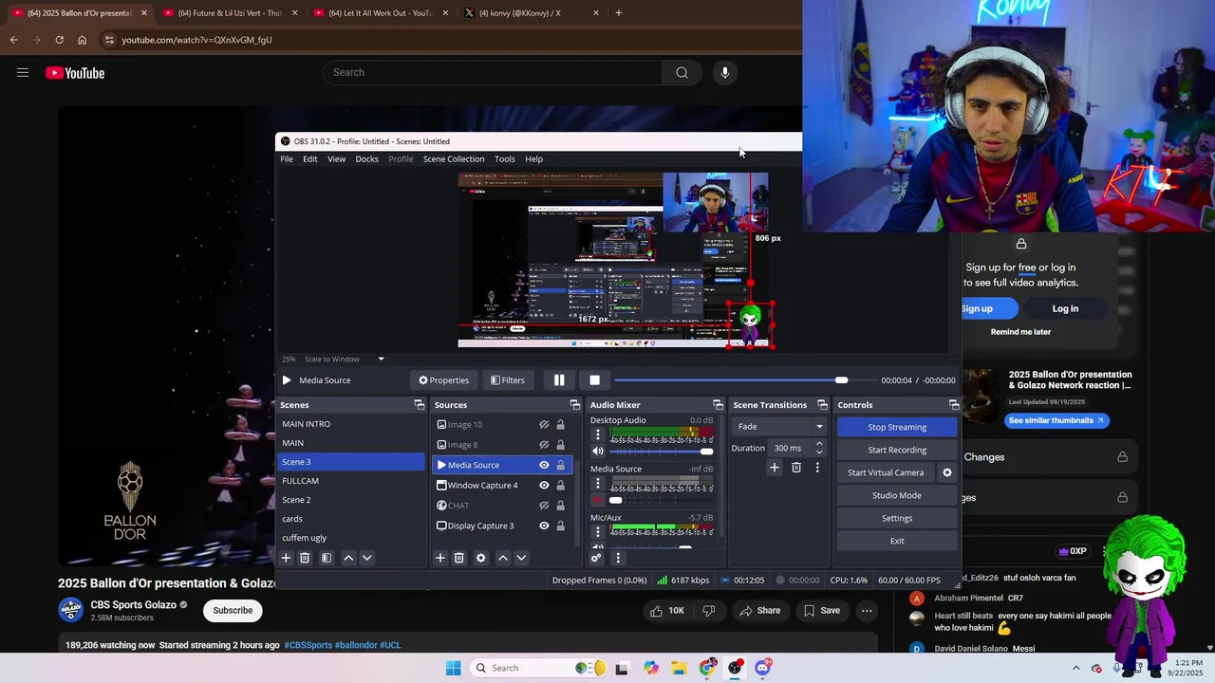Hide the Media Source layer
The image size is (1215, 683).
pyautogui.click(x=544, y=465)
